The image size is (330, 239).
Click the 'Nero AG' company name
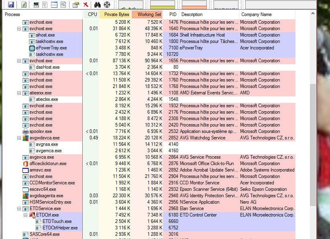click(248, 202)
